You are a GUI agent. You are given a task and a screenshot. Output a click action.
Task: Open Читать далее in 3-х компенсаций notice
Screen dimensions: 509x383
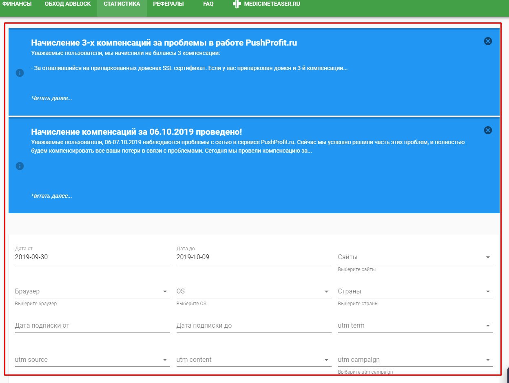(x=52, y=98)
